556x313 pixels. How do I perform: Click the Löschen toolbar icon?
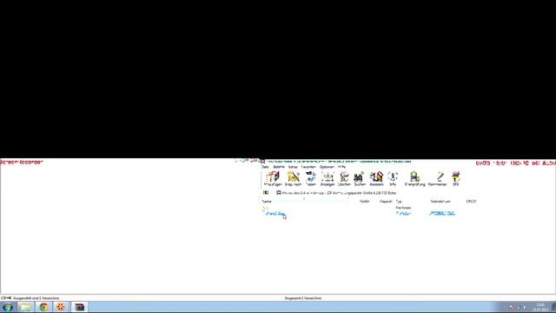[344, 178]
